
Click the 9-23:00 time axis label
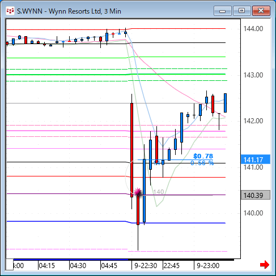click(208, 266)
